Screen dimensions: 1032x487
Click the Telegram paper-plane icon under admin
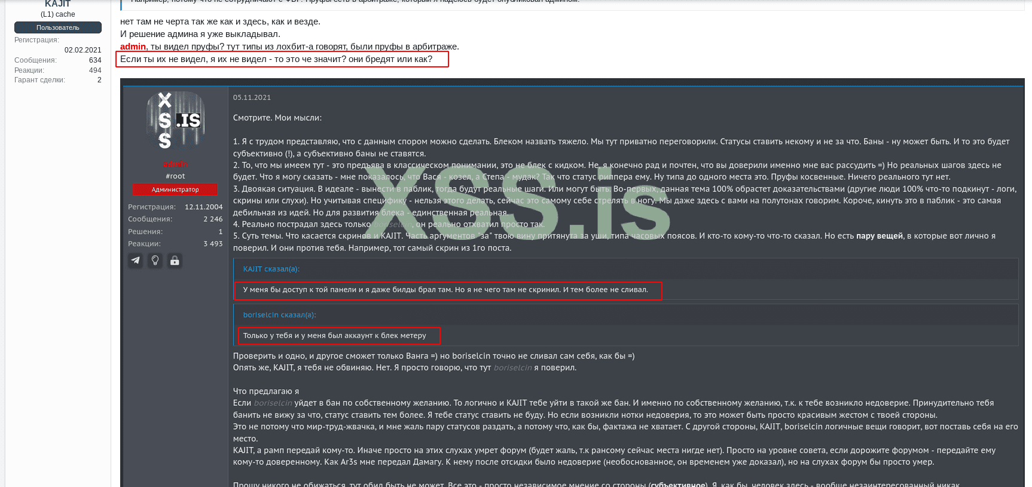(136, 260)
